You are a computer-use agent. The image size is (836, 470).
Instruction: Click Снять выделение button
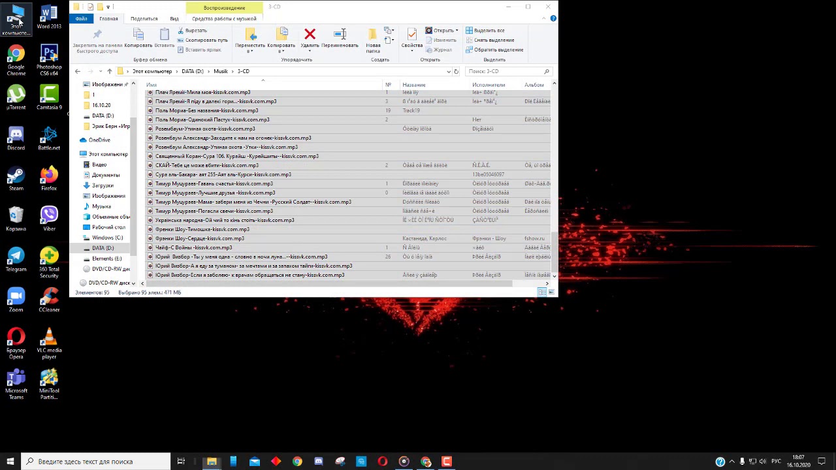point(489,40)
